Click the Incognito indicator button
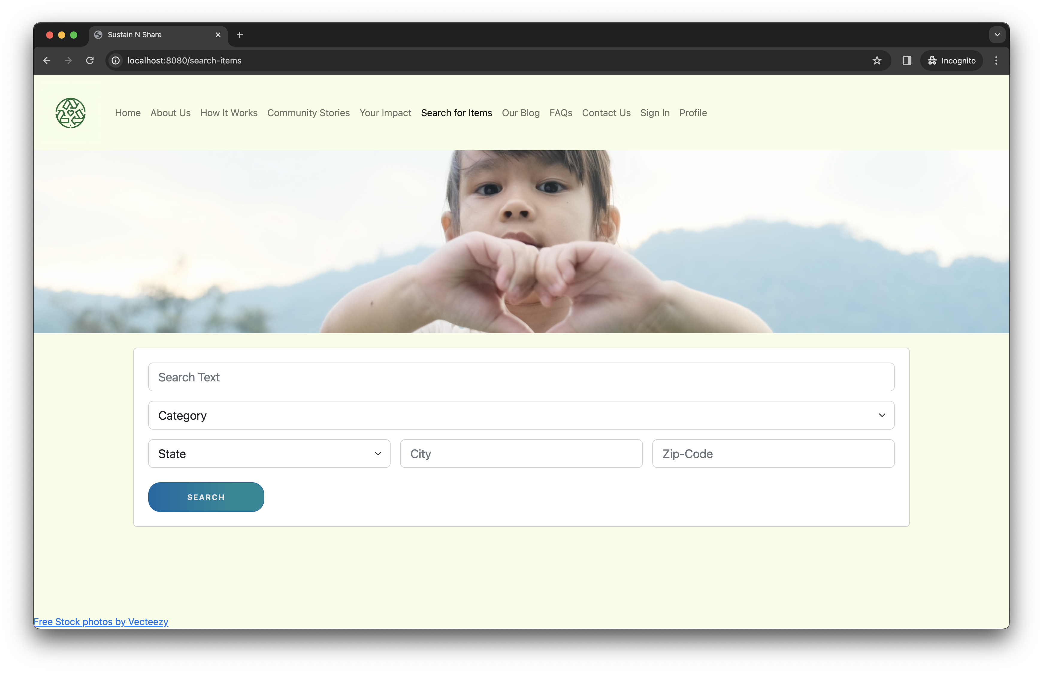Image resolution: width=1043 pixels, height=673 pixels. (951, 61)
